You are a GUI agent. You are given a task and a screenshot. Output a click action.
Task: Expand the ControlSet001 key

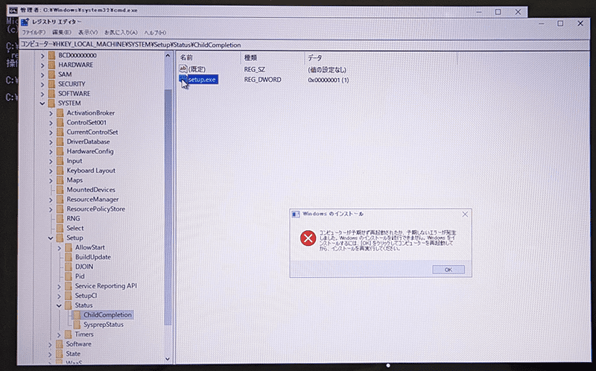point(51,123)
